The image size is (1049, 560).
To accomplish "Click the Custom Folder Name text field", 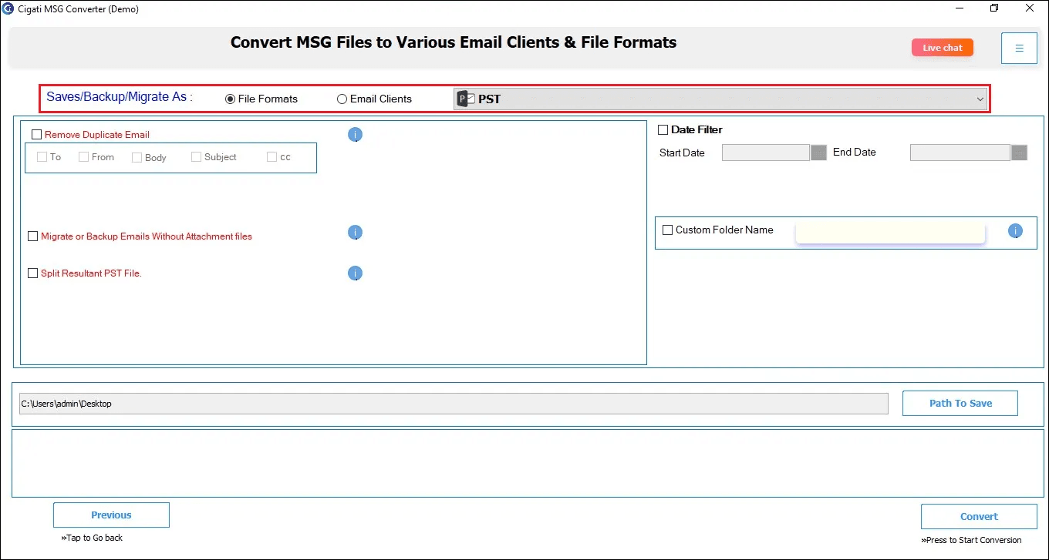I will [x=889, y=232].
